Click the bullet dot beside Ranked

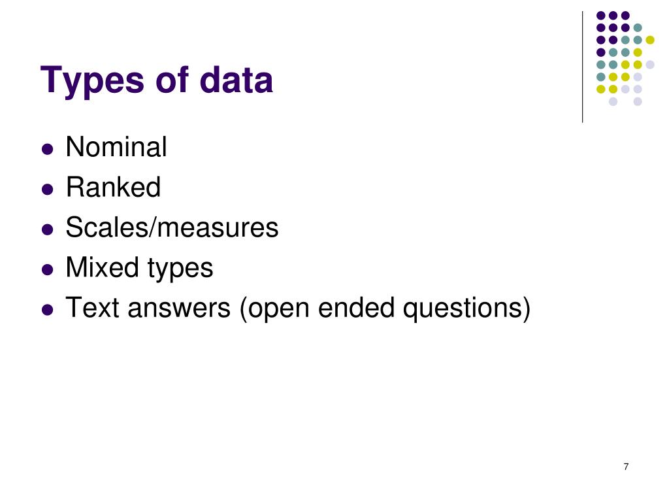[x=47, y=189]
